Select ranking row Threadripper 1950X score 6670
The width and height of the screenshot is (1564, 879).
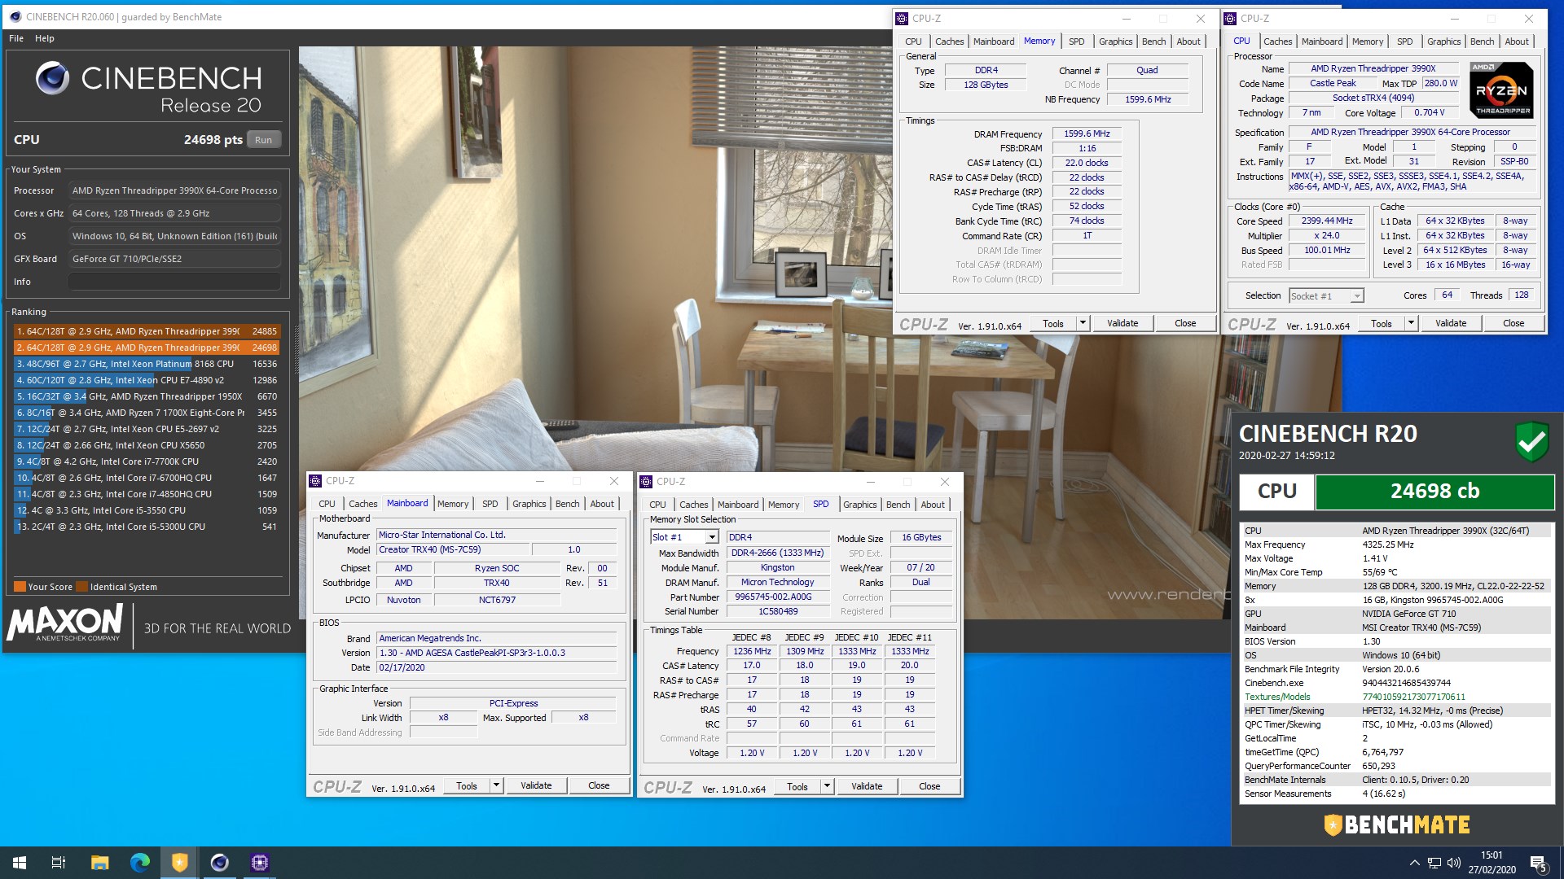point(147,396)
